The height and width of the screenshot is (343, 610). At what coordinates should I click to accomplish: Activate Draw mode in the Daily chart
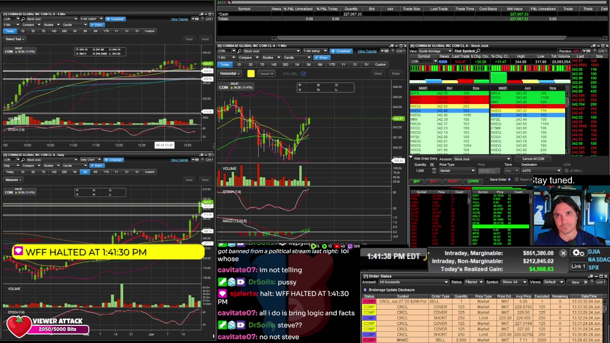97,165
